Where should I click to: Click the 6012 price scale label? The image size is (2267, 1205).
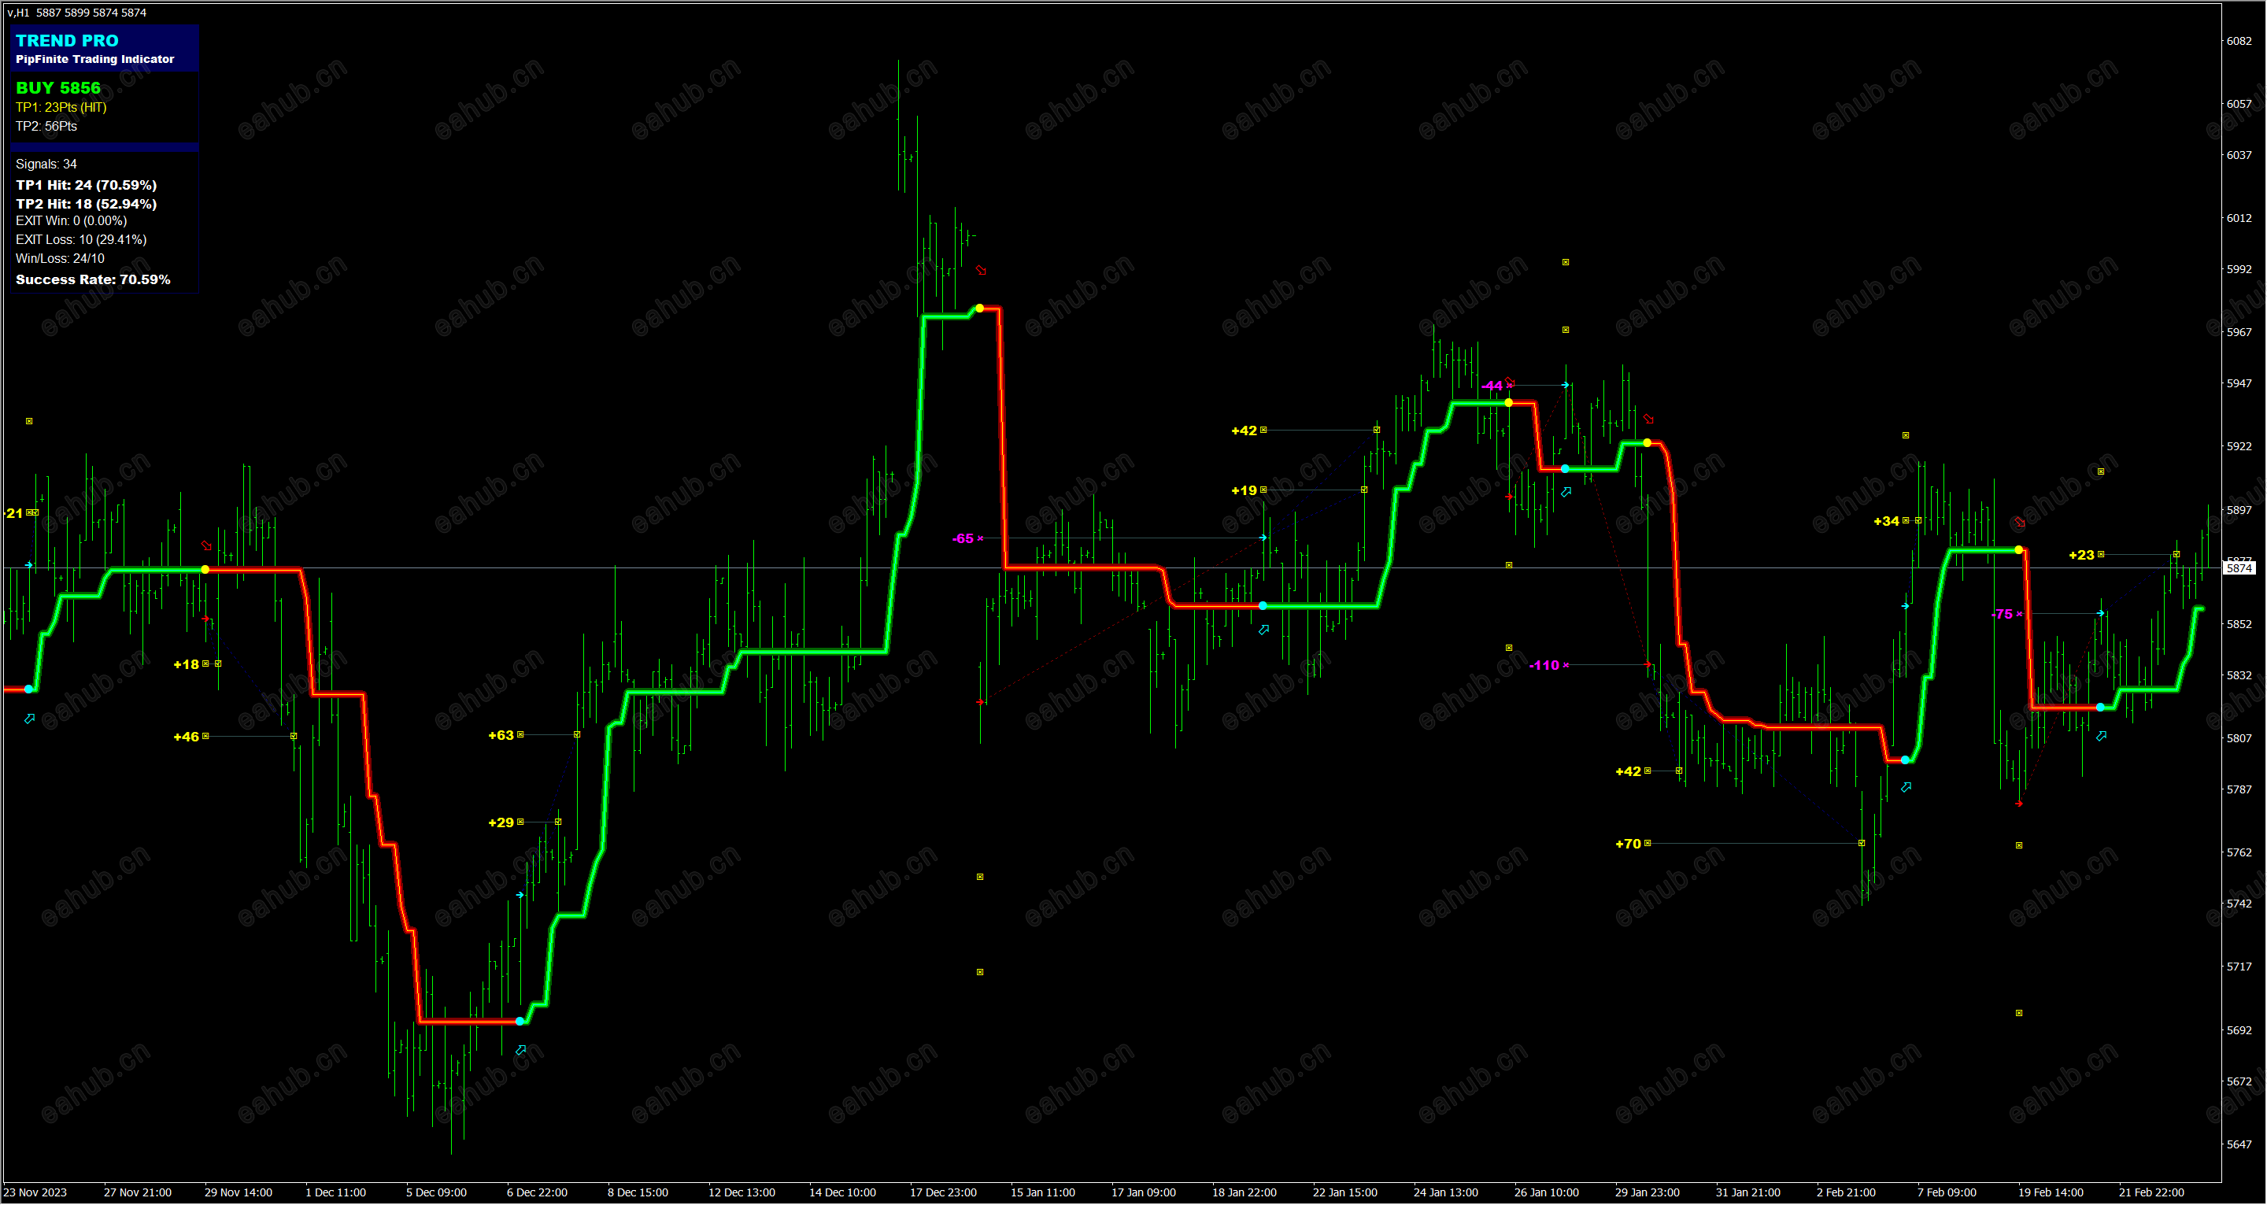tap(2239, 218)
